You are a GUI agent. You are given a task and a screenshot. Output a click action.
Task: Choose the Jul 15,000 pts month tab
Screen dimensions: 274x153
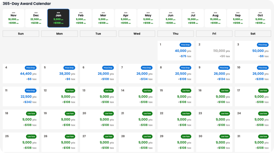point(193,18)
